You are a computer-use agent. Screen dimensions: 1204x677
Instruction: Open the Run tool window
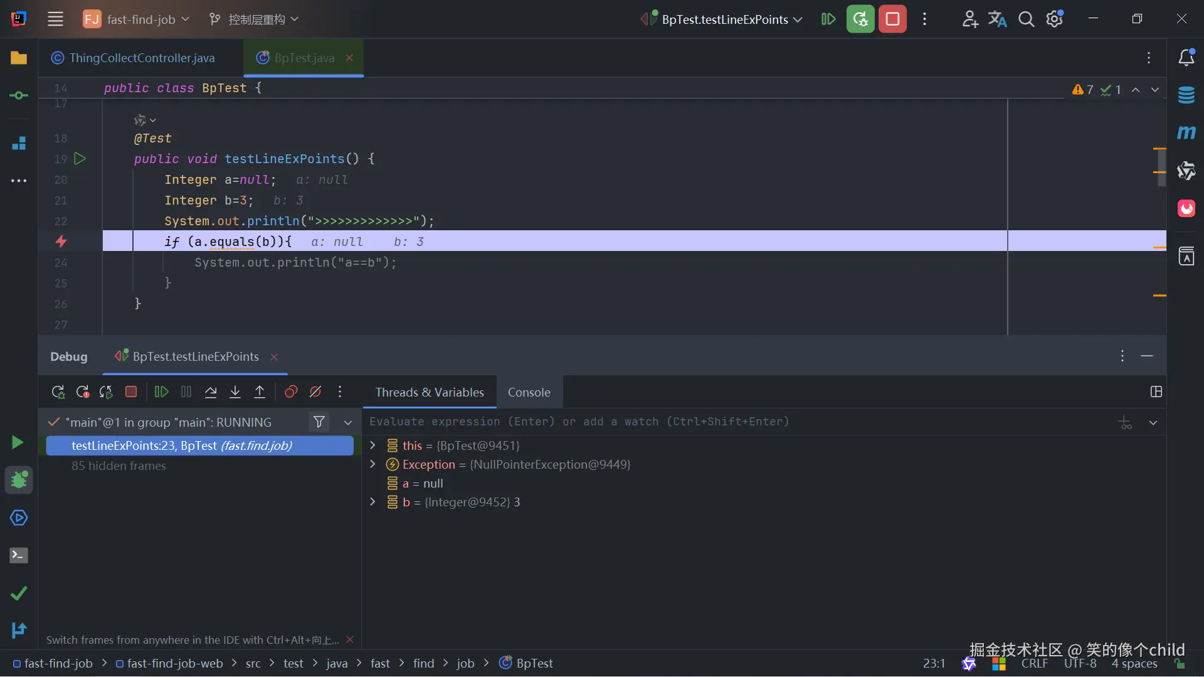(x=18, y=442)
